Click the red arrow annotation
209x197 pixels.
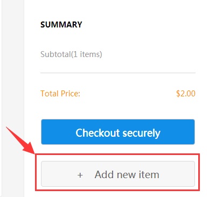tap(20, 140)
